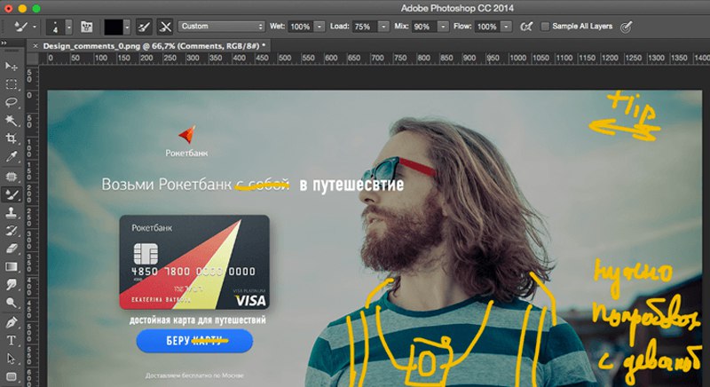The height and width of the screenshot is (387, 710).
Task: Select the Magic Wand tool
Action: (x=12, y=121)
